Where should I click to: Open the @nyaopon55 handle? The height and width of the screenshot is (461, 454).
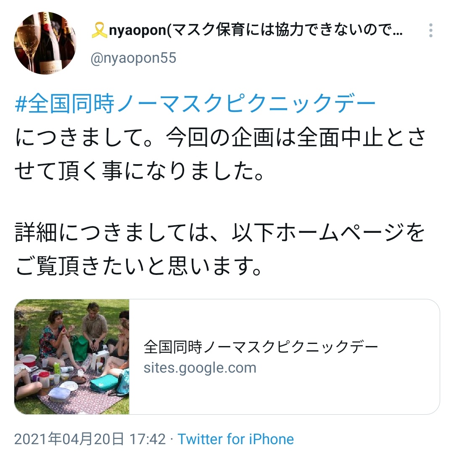(x=133, y=58)
